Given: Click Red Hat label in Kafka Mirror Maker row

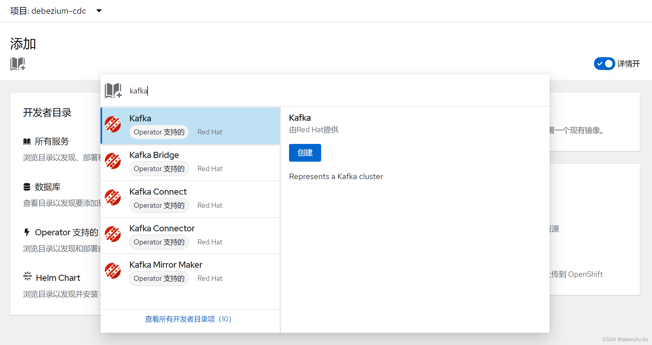Looking at the screenshot, I should coord(210,278).
